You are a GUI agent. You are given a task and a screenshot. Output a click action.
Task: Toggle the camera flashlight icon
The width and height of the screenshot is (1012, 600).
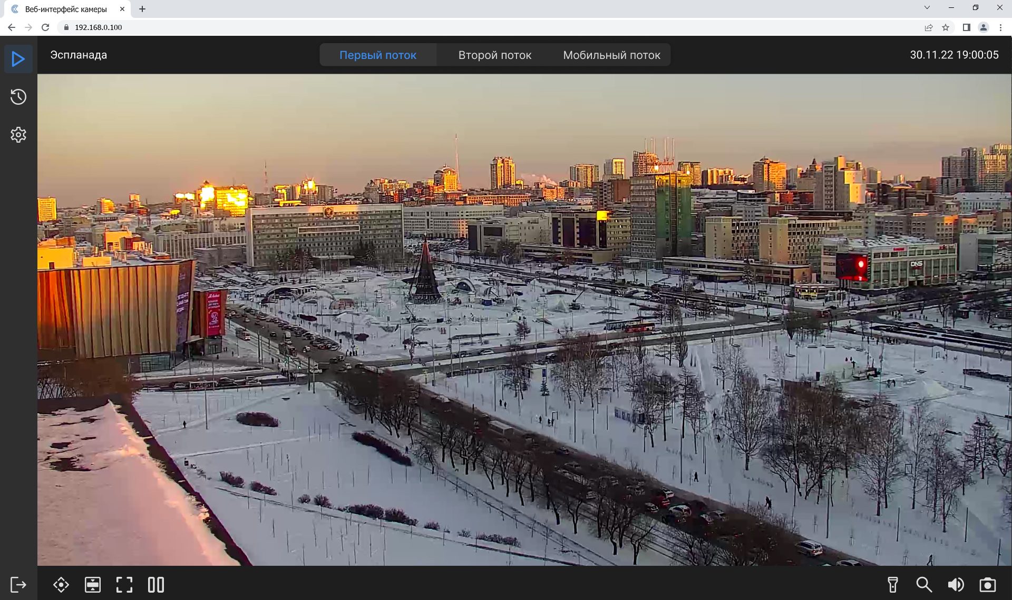click(x=893, y=585)
